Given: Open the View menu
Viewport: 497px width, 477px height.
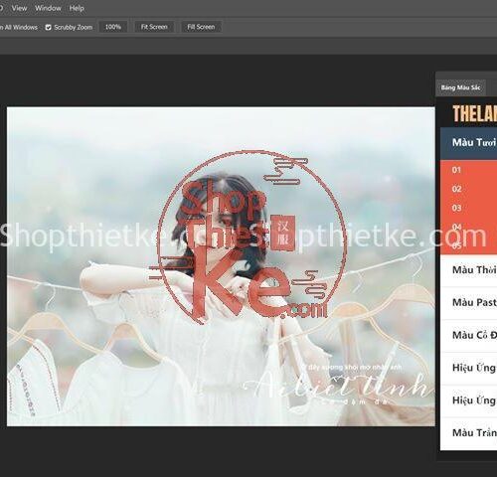Looking at the screenshot, I should coord(19,8).
